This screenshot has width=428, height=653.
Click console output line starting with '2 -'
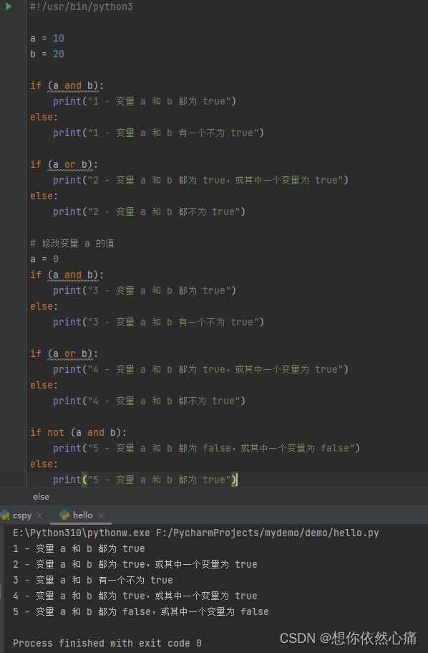(x=135, y=565)
